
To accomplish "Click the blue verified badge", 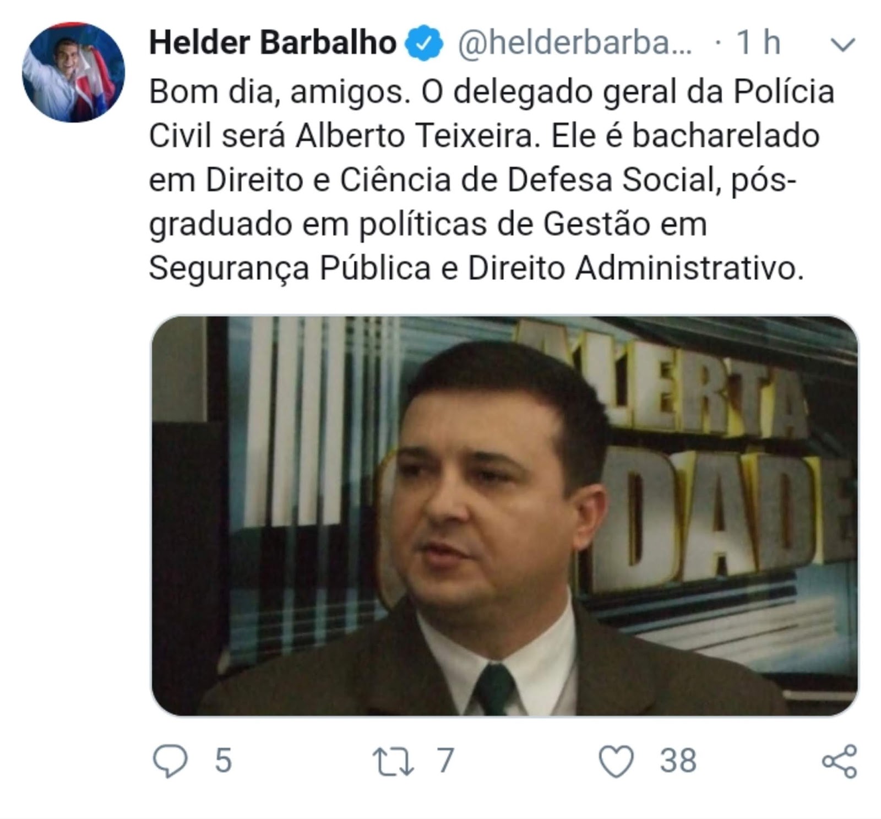I will (x=424, y=44).
